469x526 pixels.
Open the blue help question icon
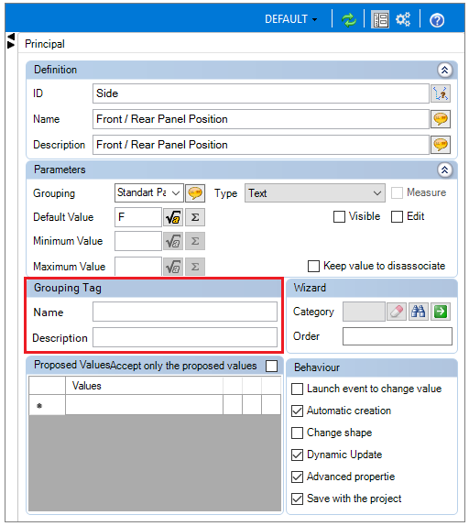(x=437, y=20)
